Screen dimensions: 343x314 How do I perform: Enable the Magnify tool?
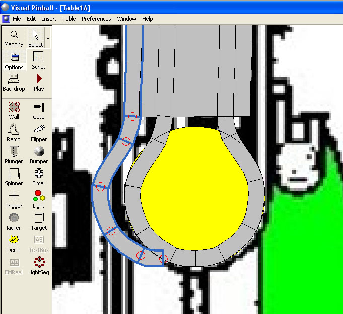point(14,38)
